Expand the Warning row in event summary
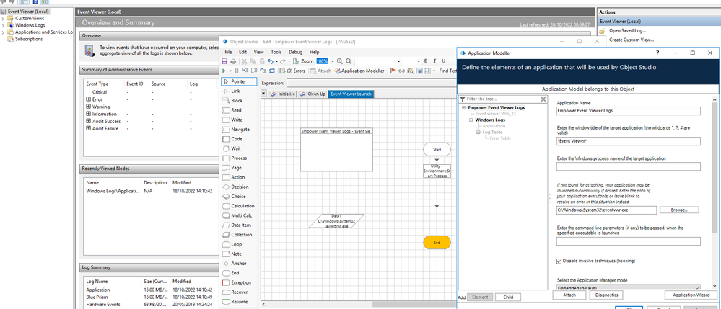 (89, 107)
